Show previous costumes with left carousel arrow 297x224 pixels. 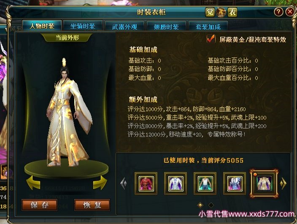124,183
